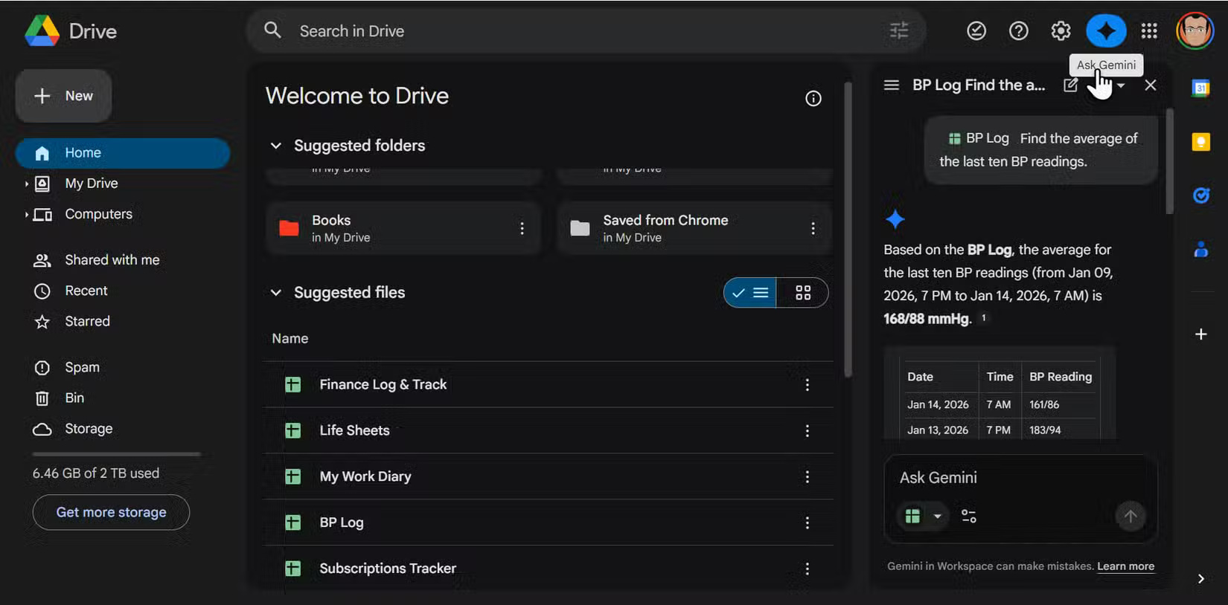
Task: Follow the Learn more link
Action: (x=1125, y=566)
